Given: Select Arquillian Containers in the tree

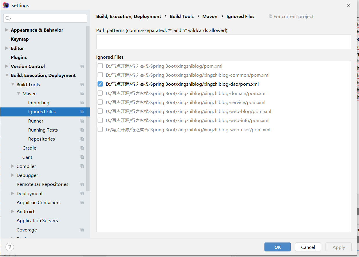Looking at the screenshot, I should click(x=38, y=202).
